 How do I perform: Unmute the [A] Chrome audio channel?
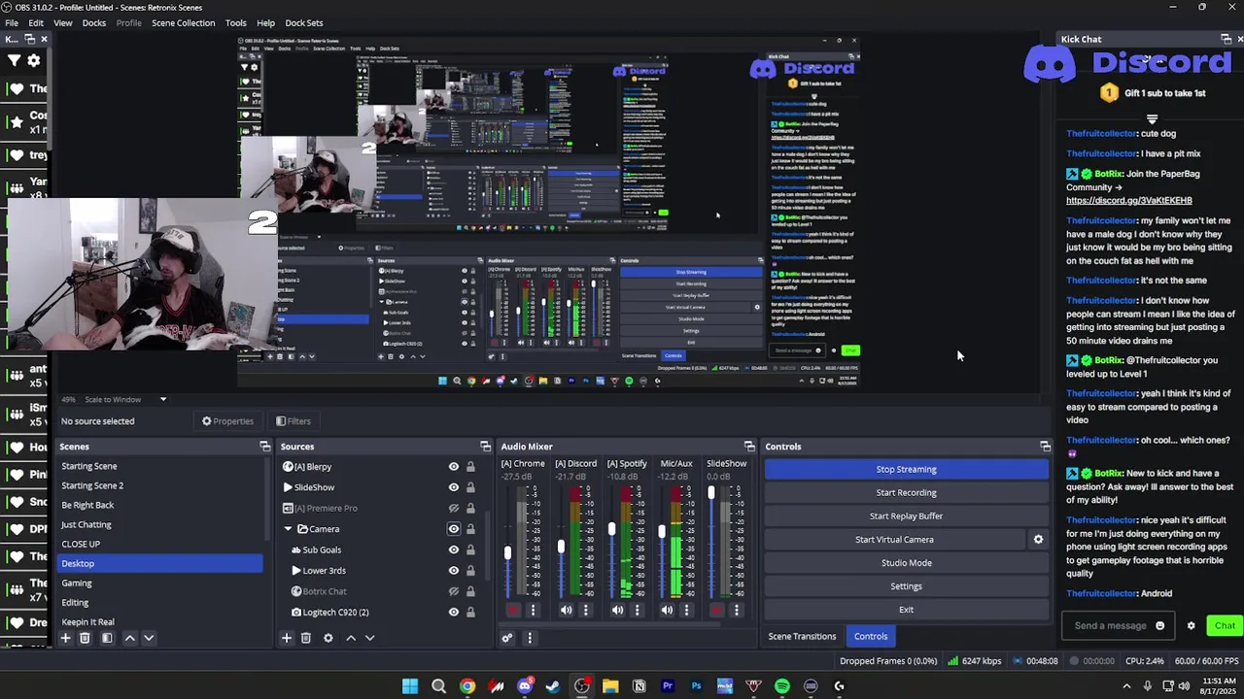[x=513, y=610]
